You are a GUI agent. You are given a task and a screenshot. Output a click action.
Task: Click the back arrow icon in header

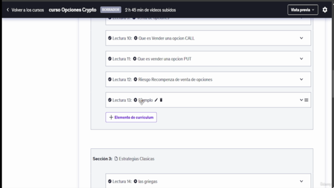[x=8, y=10]
